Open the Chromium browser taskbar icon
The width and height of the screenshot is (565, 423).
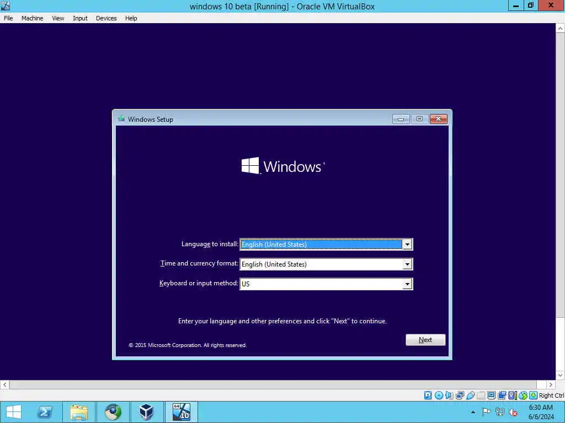coord(113,412)
